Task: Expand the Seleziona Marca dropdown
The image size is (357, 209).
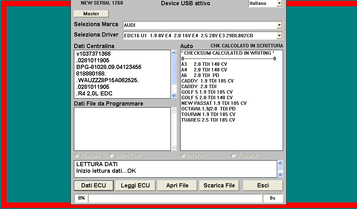Action: 279,25
